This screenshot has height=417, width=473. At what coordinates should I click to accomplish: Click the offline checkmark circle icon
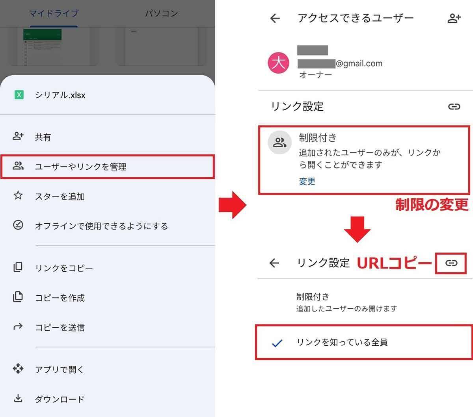coord(18,225)
